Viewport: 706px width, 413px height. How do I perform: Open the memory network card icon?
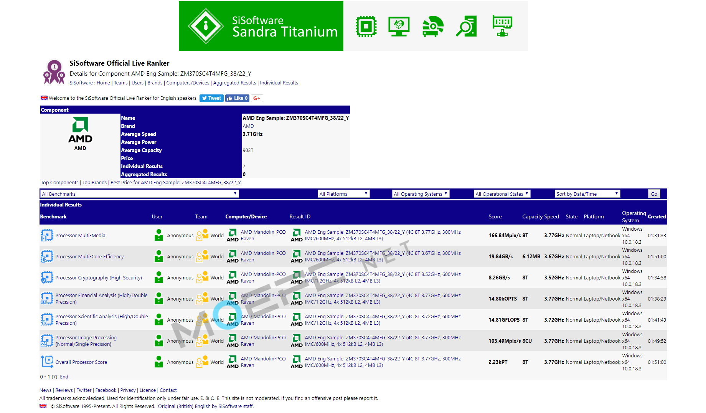(502, 26)
